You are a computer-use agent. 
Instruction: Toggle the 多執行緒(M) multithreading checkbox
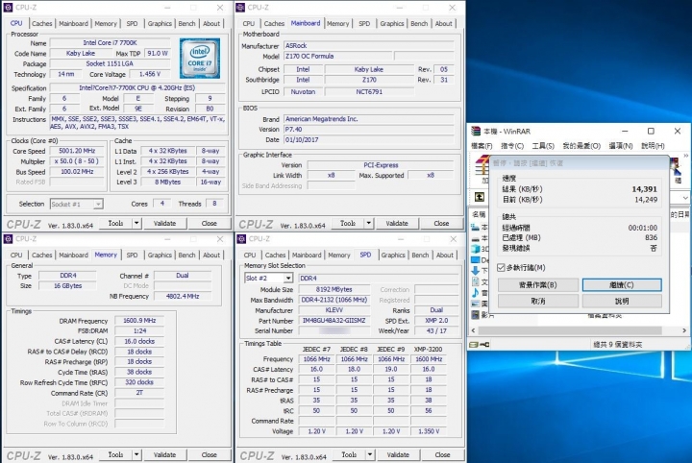pyautogui.click(x=501, y=268)
